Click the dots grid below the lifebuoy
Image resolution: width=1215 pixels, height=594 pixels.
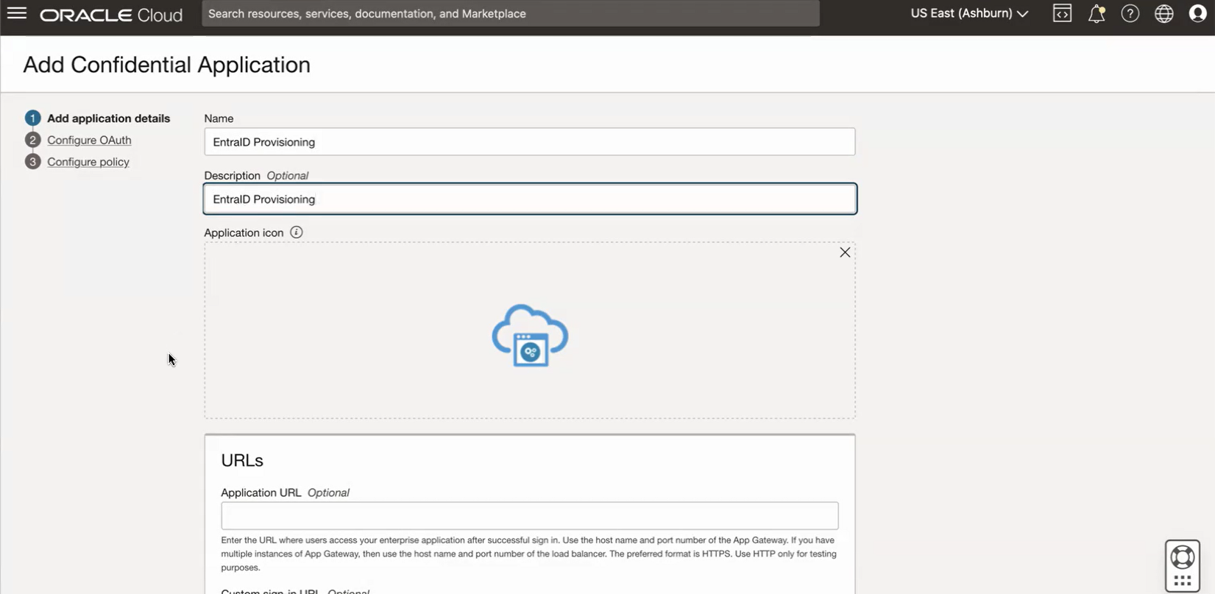click(1183, 581)
